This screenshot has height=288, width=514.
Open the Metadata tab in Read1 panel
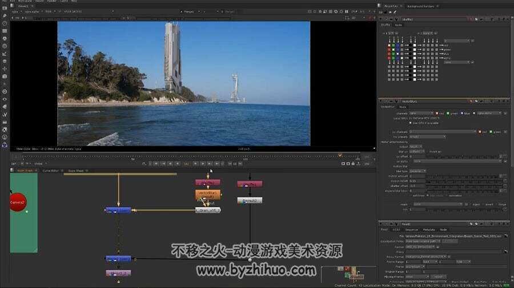(x=429, y=230)
